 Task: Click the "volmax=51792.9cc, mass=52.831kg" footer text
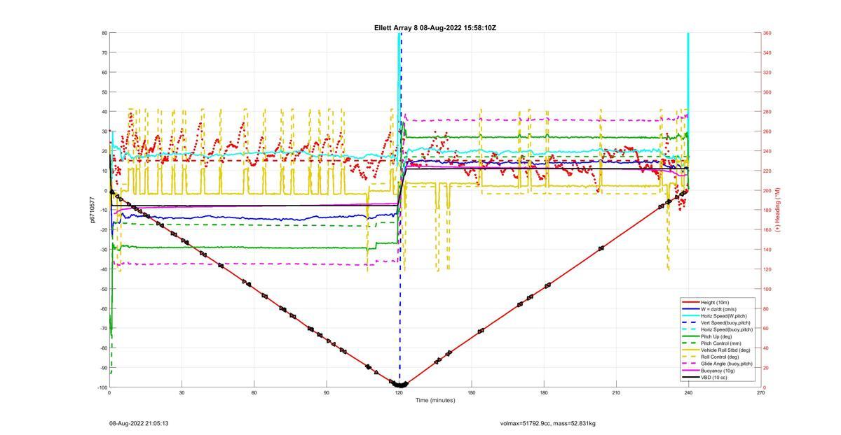click(x=548, y=423)
